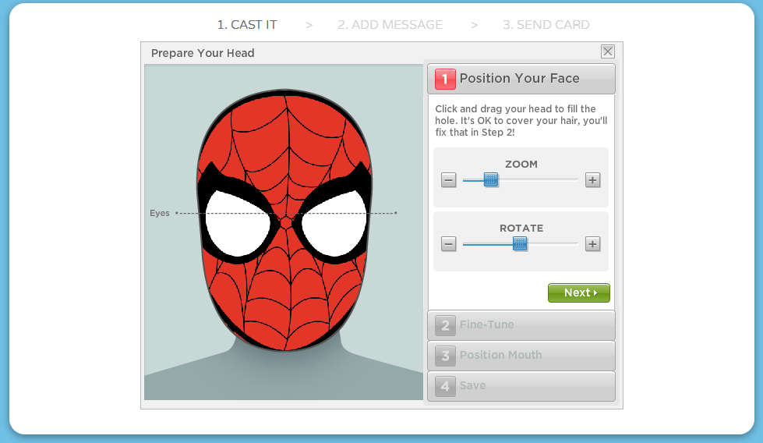The height and width of the screenshot is (443, 763).
Task: Rotate counterclockwise with the minus button
Action: pyautogui.click(x=449, y=244)
